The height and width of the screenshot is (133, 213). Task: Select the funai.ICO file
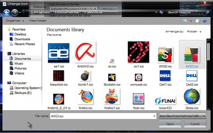(165, 103)
